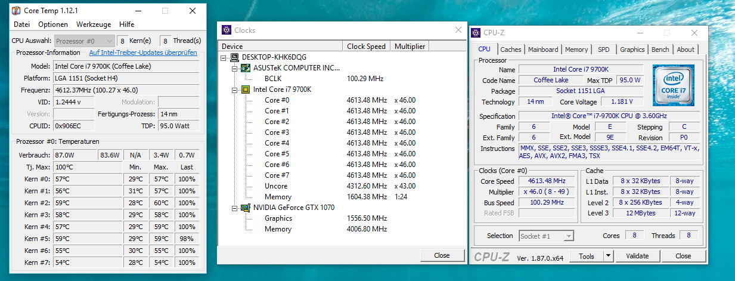Open the CPU Auswahl Prozessor #0 dropdown

pos(85,41)
